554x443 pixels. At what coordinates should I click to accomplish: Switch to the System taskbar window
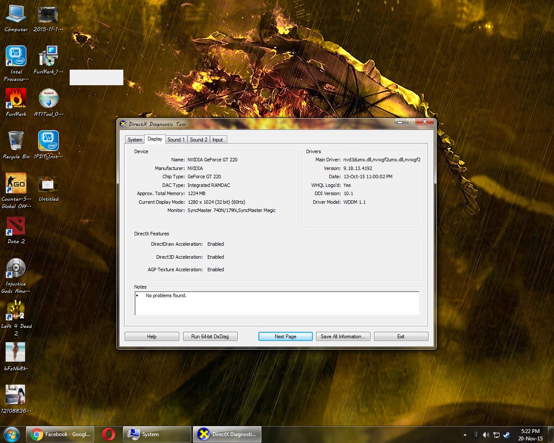tap(157, 434)
